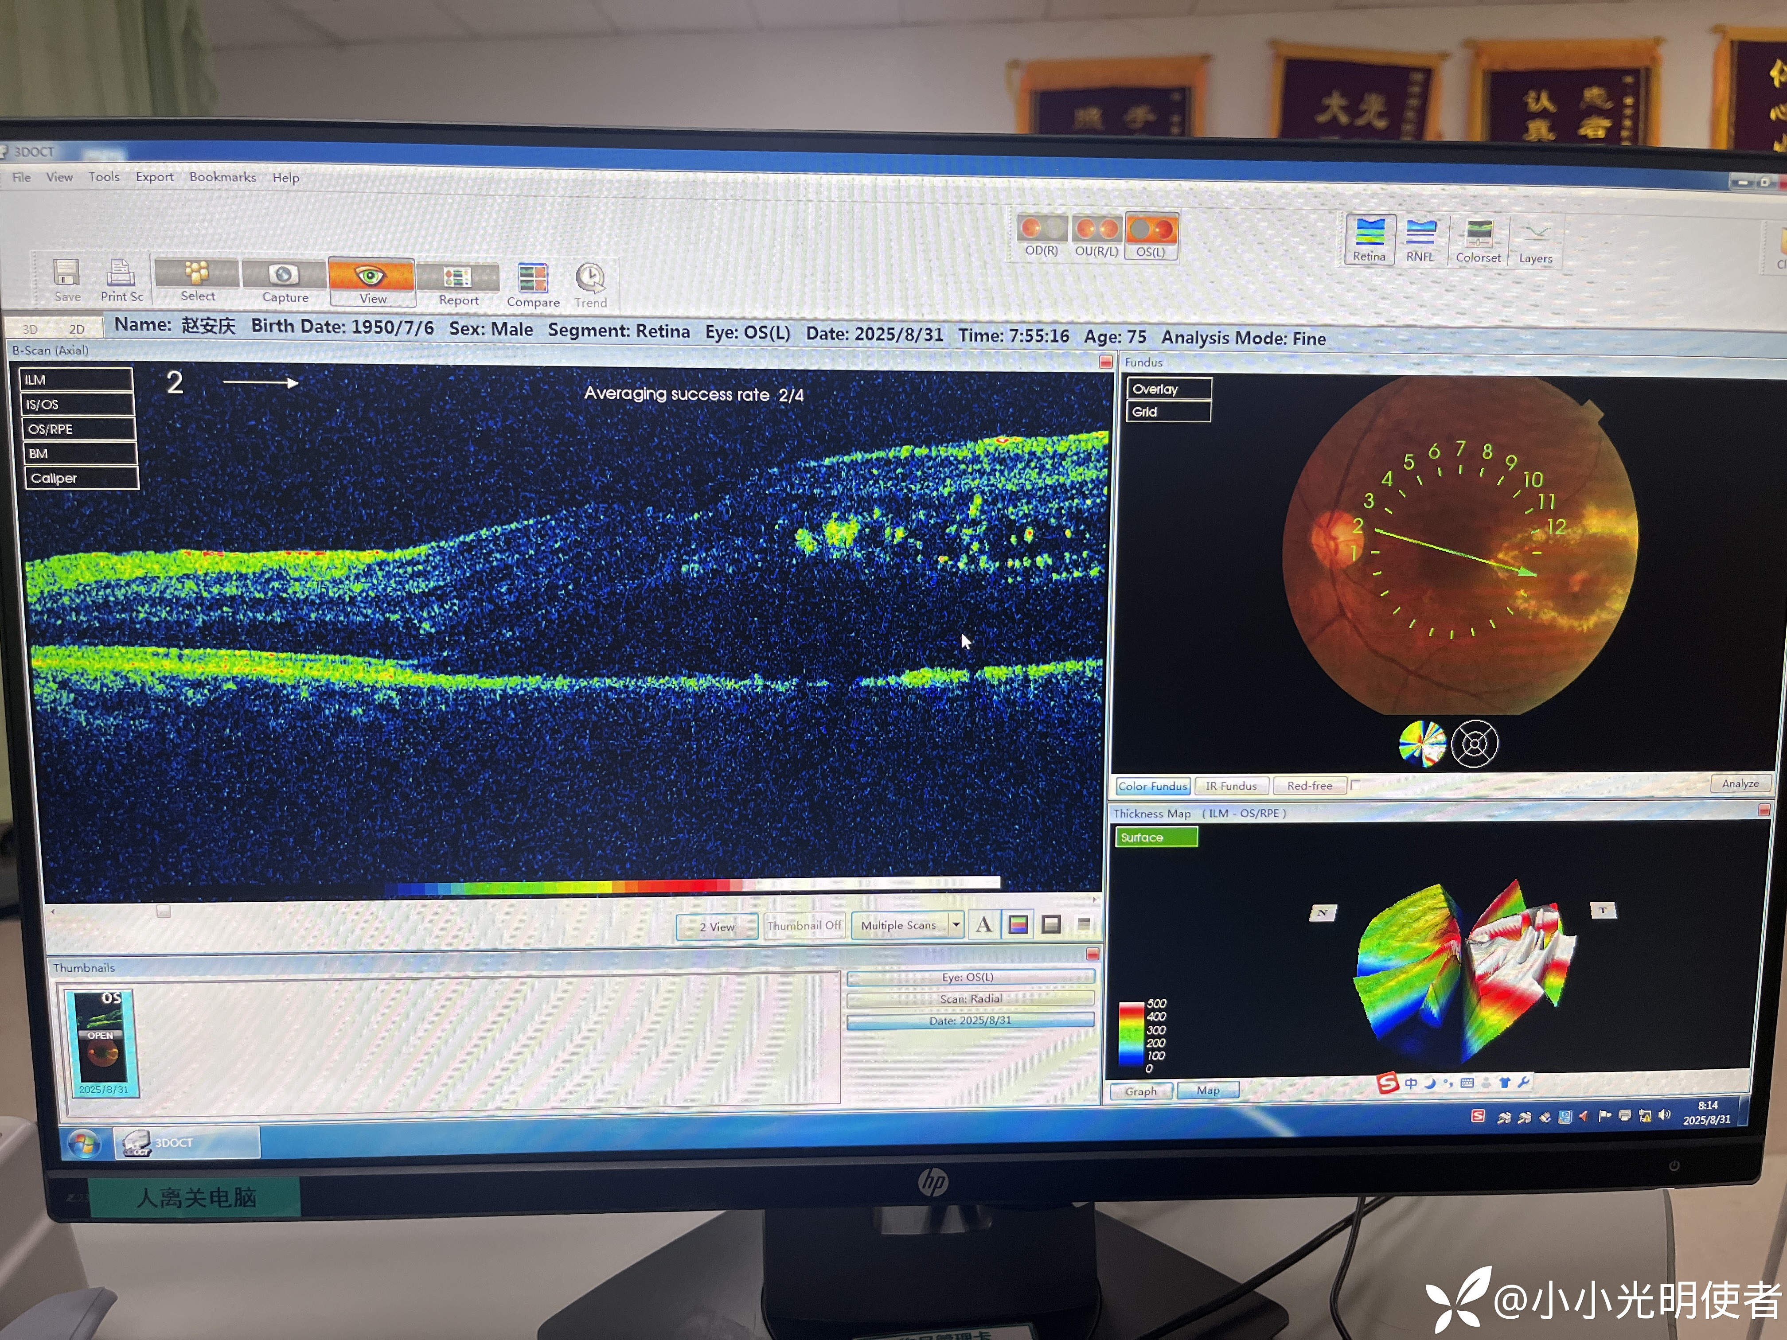
Task: Click the circular ETDRS grid icon under fundus
Action: [1475, 743]
